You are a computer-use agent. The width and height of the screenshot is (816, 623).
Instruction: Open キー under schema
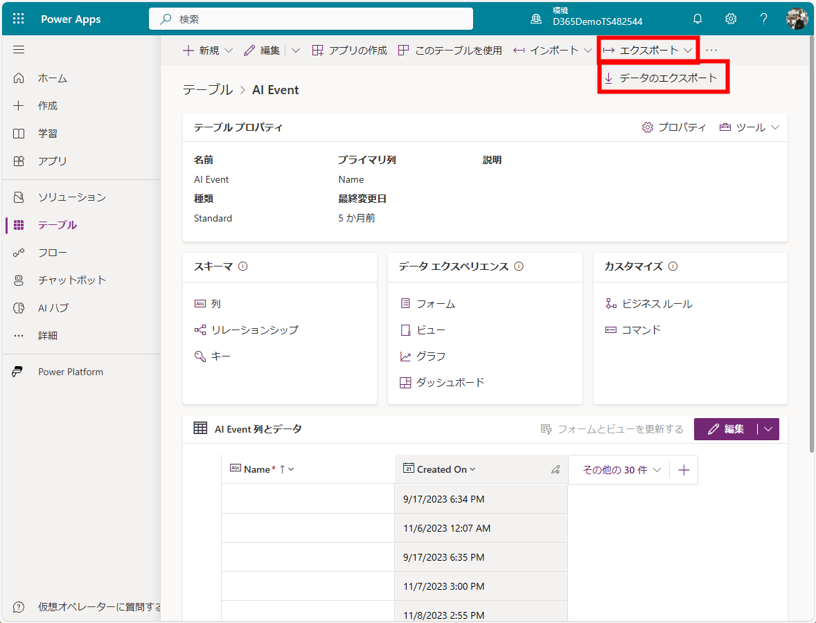[213, 356]
